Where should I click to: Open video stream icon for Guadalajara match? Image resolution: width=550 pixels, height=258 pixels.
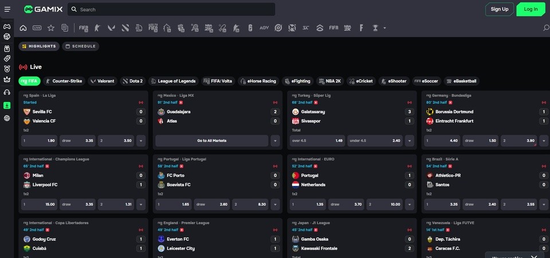tap(182, 103)
